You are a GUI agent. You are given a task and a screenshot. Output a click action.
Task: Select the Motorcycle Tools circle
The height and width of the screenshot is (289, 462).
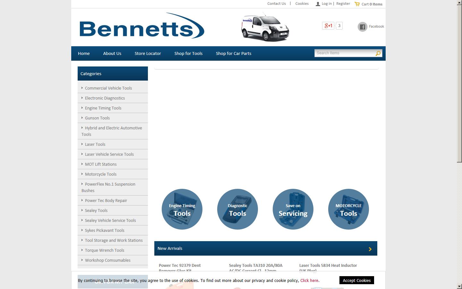tap(348, 209)
